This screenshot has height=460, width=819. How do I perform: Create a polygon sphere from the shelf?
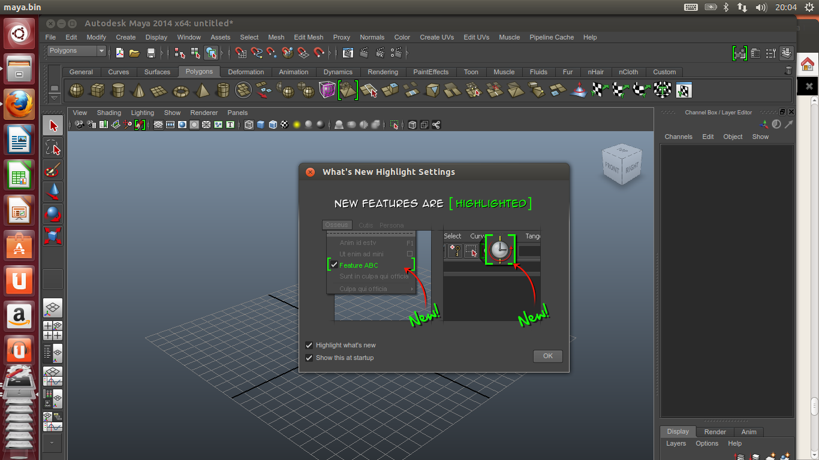[76, 90]
